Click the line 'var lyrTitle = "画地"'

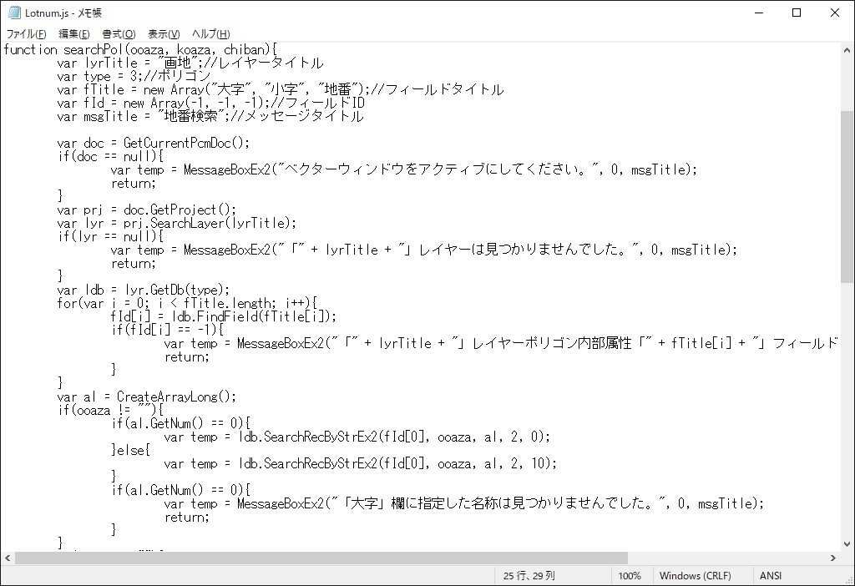190,63
